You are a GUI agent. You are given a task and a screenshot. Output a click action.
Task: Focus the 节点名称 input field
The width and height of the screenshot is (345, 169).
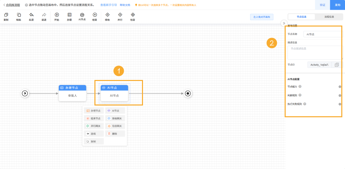(323, 34)
